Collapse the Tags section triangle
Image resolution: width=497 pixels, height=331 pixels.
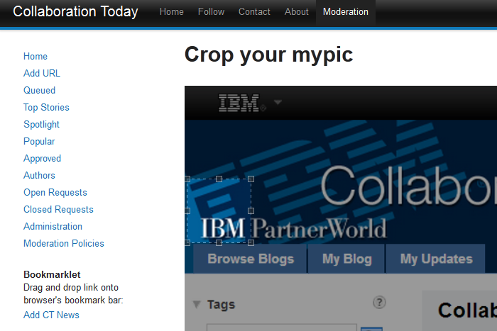tap(197, 304)
